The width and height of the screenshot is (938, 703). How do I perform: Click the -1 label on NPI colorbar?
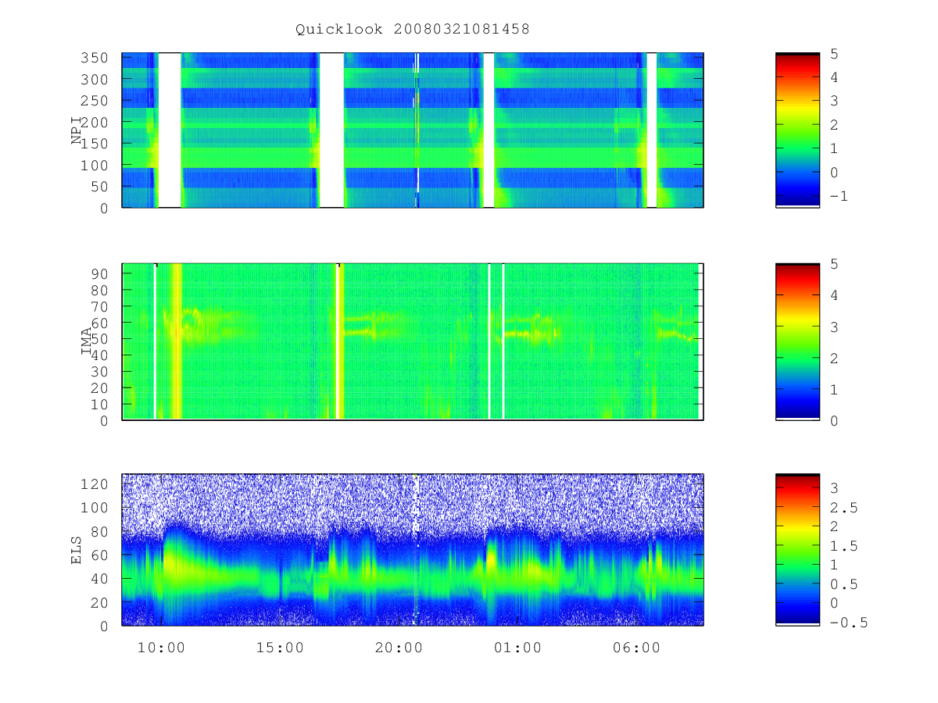pyautogui.click(x=838, y=196)
